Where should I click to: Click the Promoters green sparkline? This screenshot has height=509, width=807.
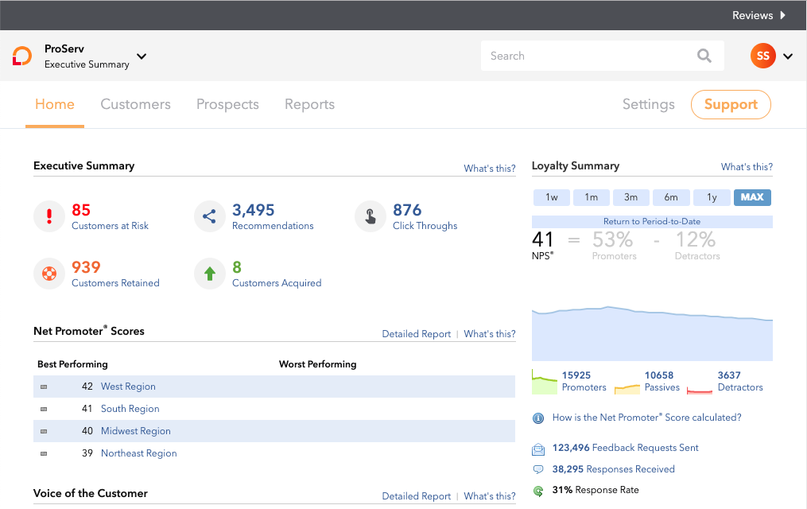pyautogui.click(x=545, y=383)
